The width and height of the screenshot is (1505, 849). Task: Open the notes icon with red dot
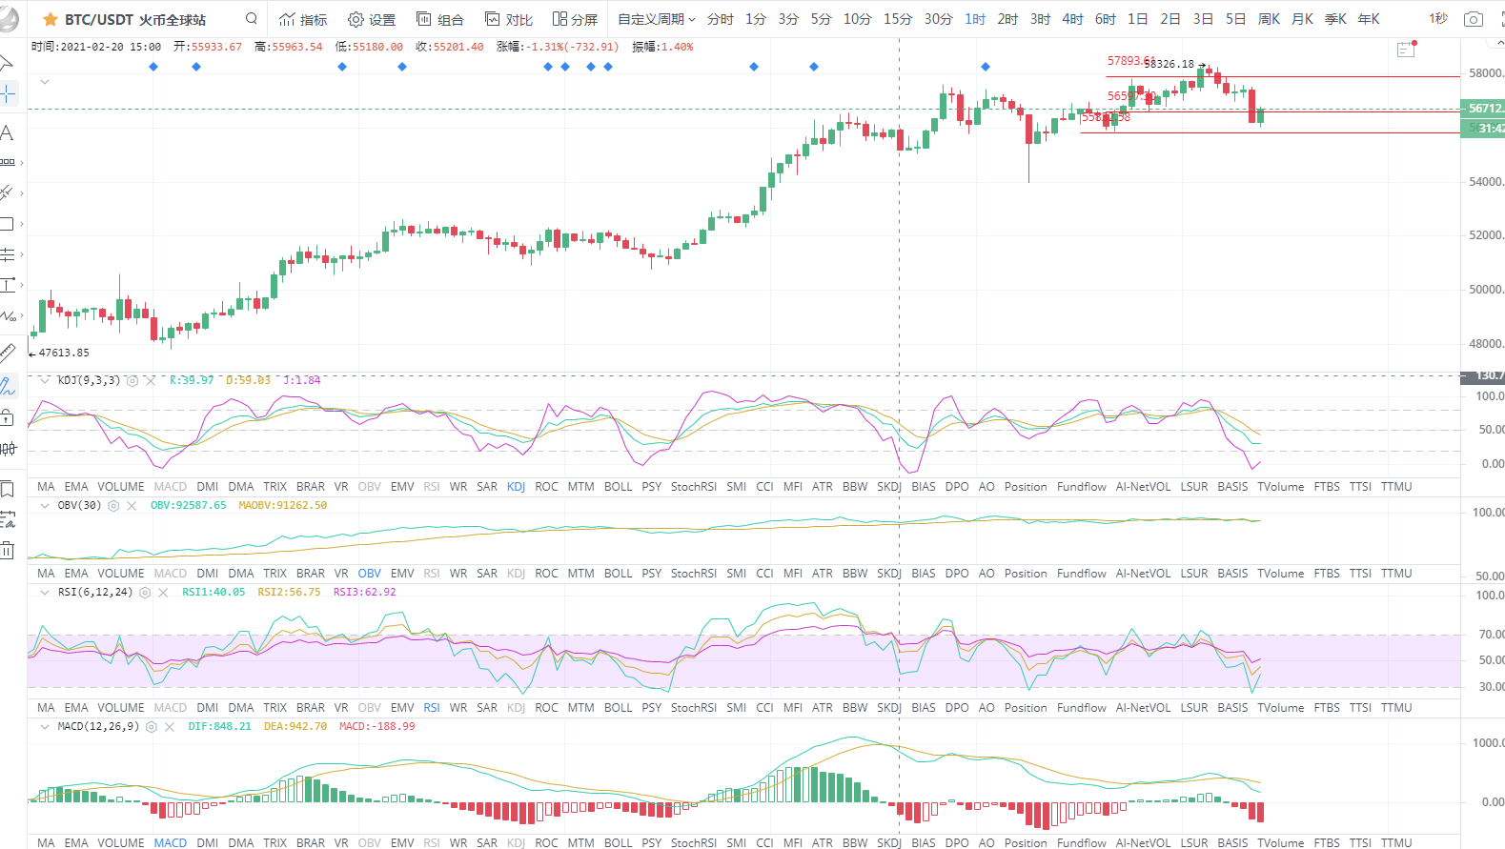pos(1406,50)
